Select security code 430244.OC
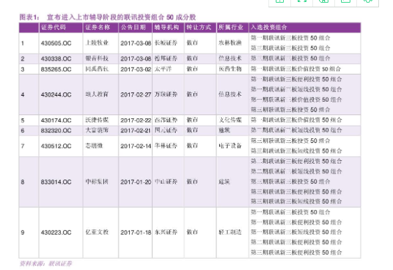This screenshot has height=270, width=393. click(56, 94)
